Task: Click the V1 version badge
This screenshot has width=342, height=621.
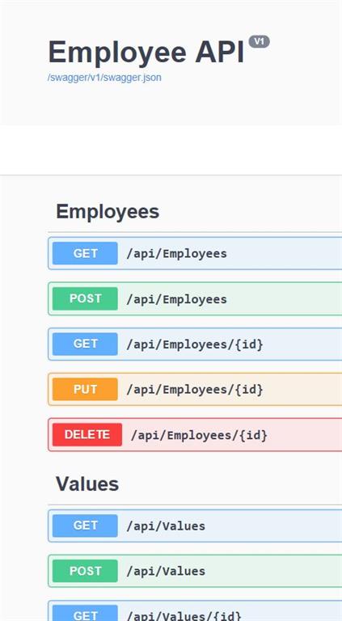Action: pos(260,41)
